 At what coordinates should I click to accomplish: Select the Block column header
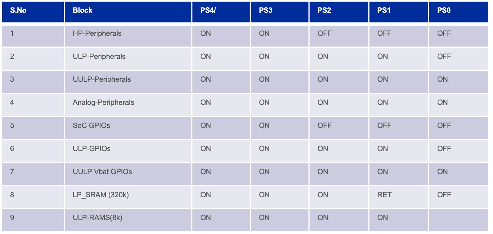(128, 12)
